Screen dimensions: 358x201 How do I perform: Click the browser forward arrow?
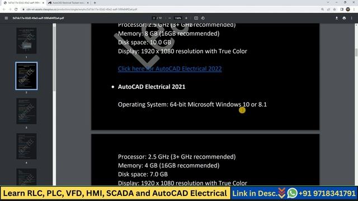[10, 9]
